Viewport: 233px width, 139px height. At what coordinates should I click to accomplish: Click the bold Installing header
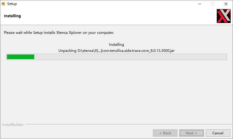[x=12, y=16]
